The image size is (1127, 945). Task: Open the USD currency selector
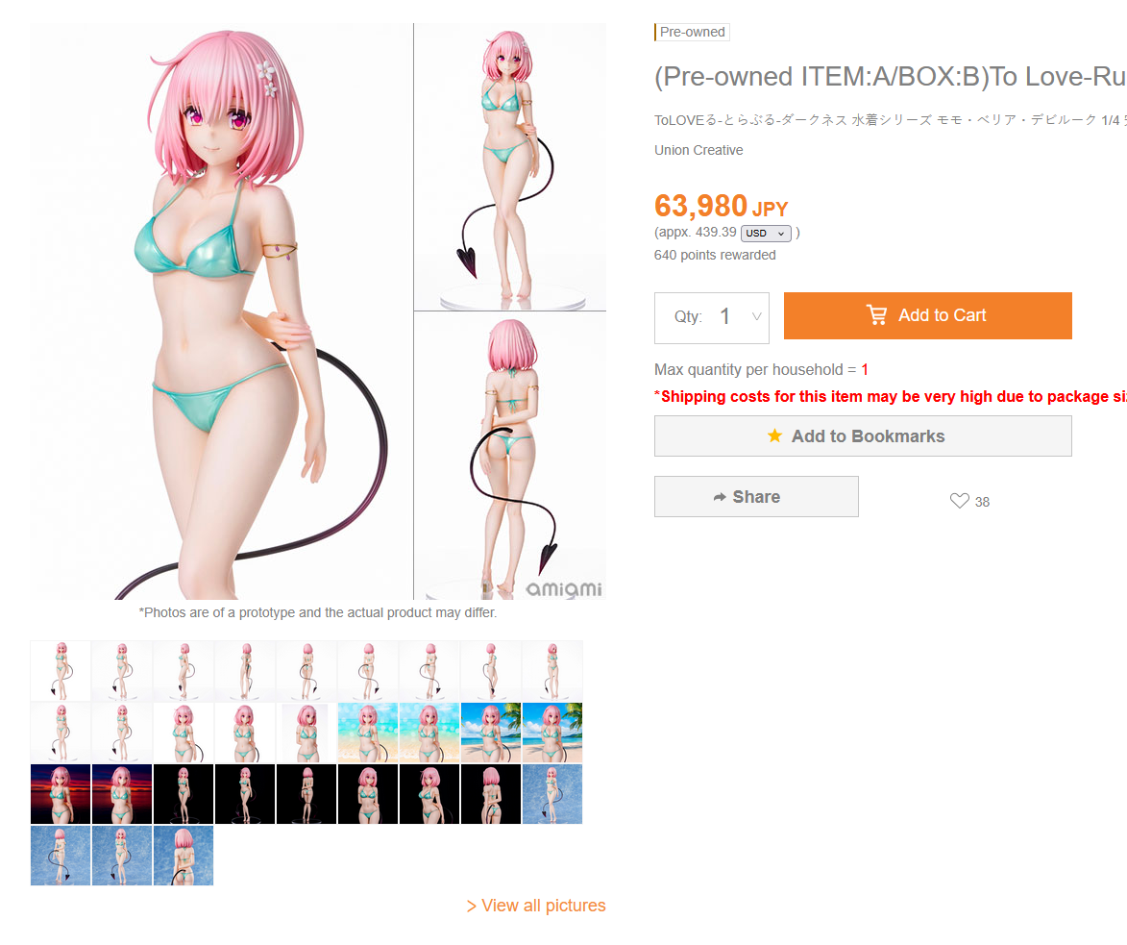[766, 233]
